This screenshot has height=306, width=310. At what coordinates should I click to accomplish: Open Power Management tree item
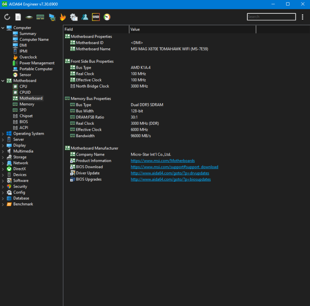coord(37,63)
